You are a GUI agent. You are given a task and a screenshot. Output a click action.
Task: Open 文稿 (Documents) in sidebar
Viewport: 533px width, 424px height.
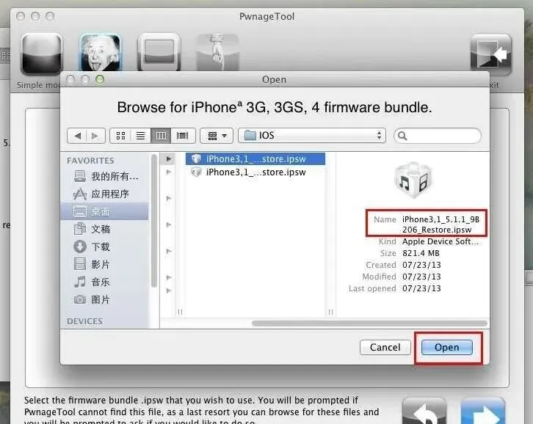(x=106, y=229)
